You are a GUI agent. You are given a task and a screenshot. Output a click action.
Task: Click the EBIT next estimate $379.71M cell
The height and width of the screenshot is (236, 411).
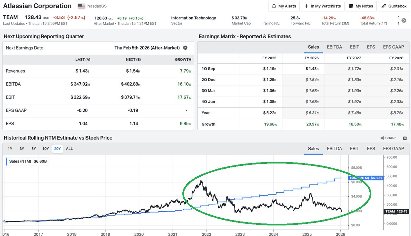point(131,97)
